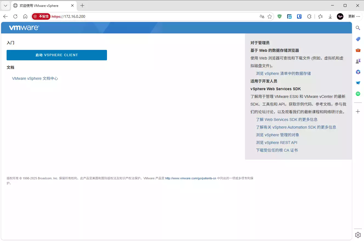364x241 pixels.
Task: Open the blue arrow window extension icon
Action: 289,16
